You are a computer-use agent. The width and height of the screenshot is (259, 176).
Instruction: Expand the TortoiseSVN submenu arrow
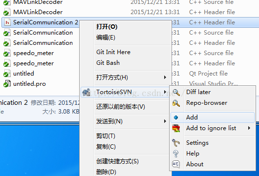point(165,92)
